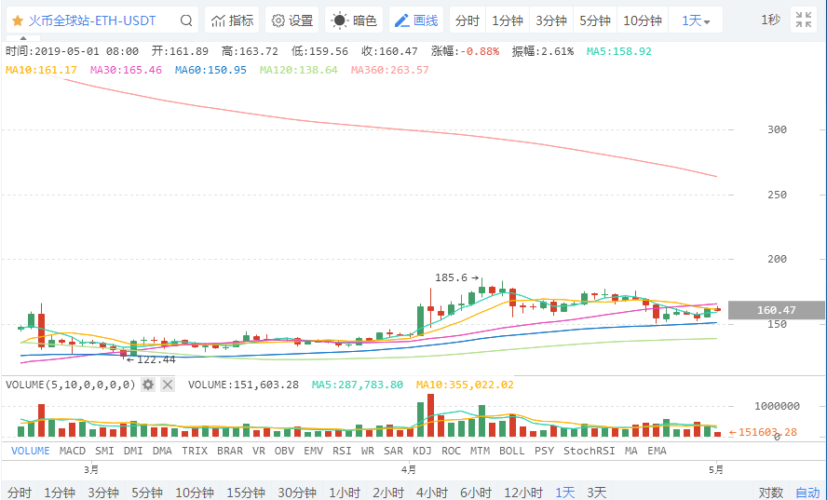Choose bottom bar 12小时 timeframe
Screen dimensions: 827x500
tap(522, 493)
